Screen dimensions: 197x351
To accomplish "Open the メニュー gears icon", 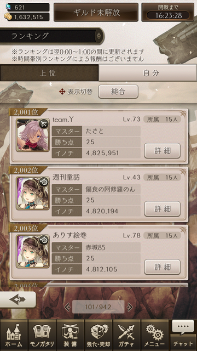I will pos(155,335).
